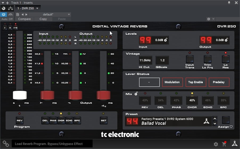Open the shopping cart icon
240x149 pixels.
coord(224,144)
